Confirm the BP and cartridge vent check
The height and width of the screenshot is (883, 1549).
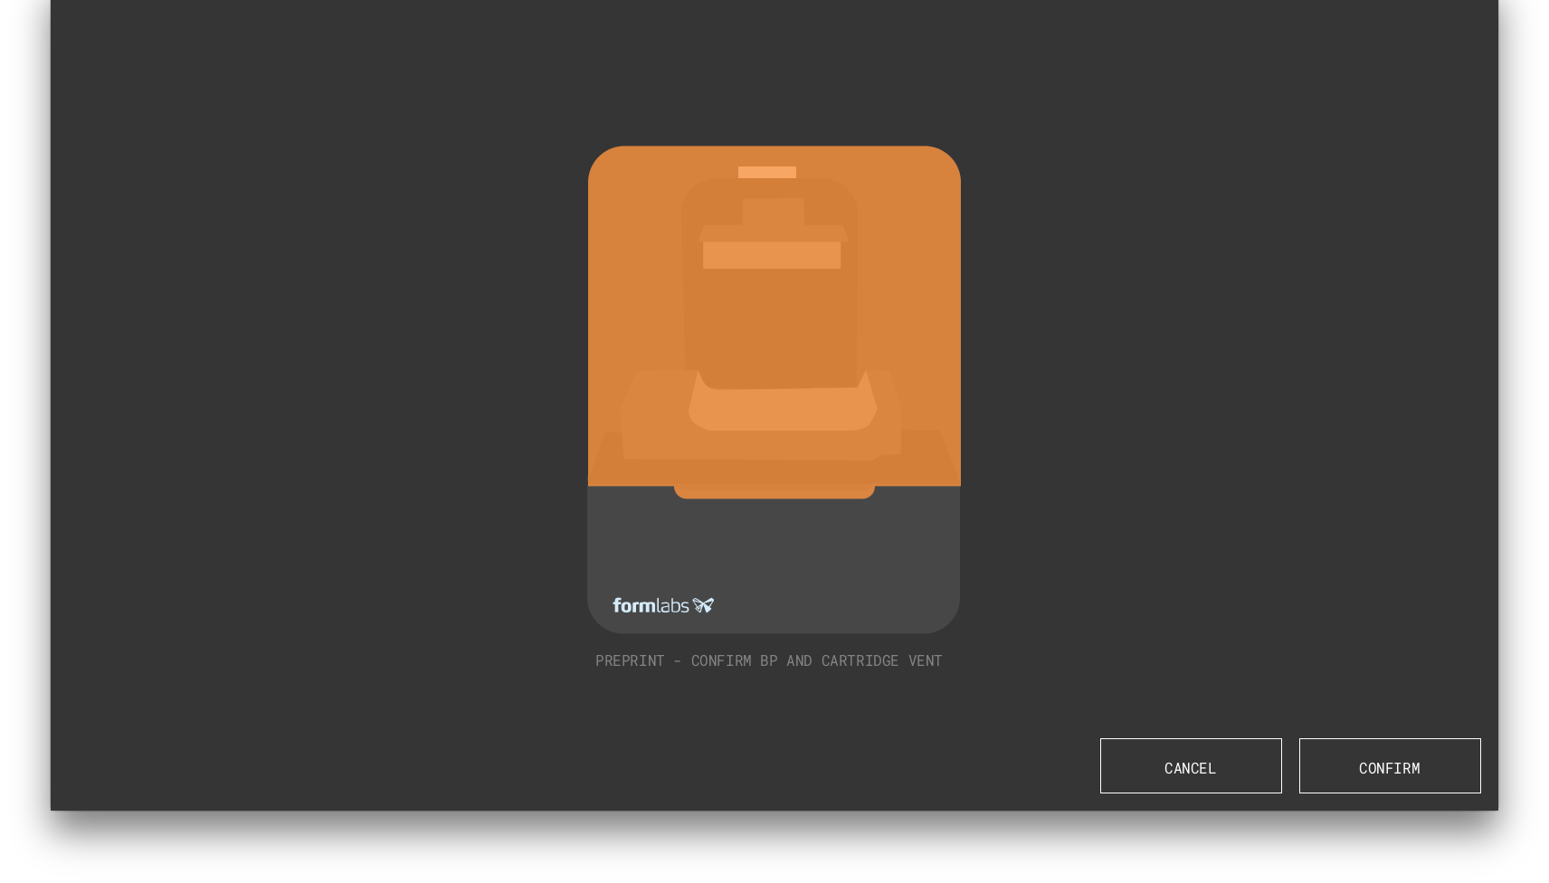point(1389,766)
